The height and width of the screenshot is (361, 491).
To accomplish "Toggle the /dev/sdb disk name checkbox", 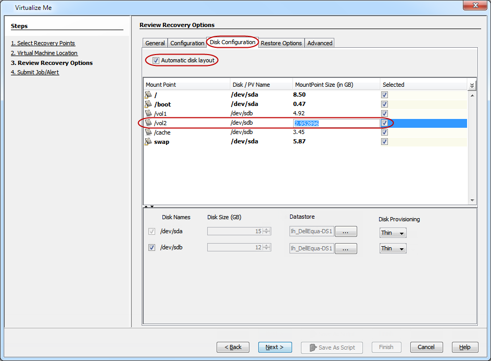I will point(152,248).
